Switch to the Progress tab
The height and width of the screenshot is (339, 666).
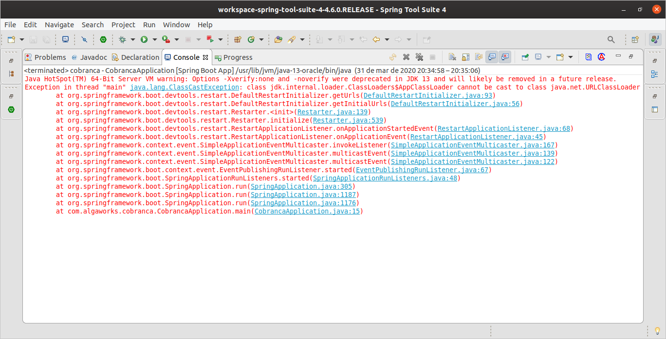click(x=234, y=57)
